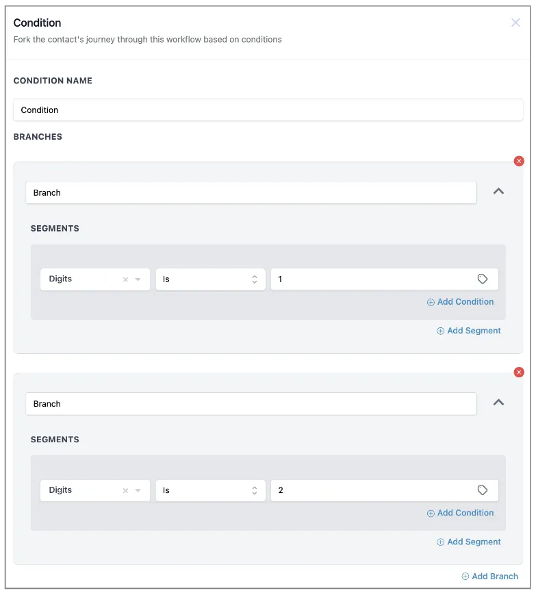Click Add Segment in second branch
The width and height of the screenshot is (536, 595).
click(469, 542)
